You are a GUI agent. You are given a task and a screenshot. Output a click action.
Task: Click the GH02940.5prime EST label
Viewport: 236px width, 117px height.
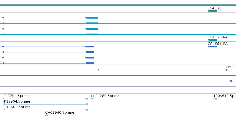60,113
